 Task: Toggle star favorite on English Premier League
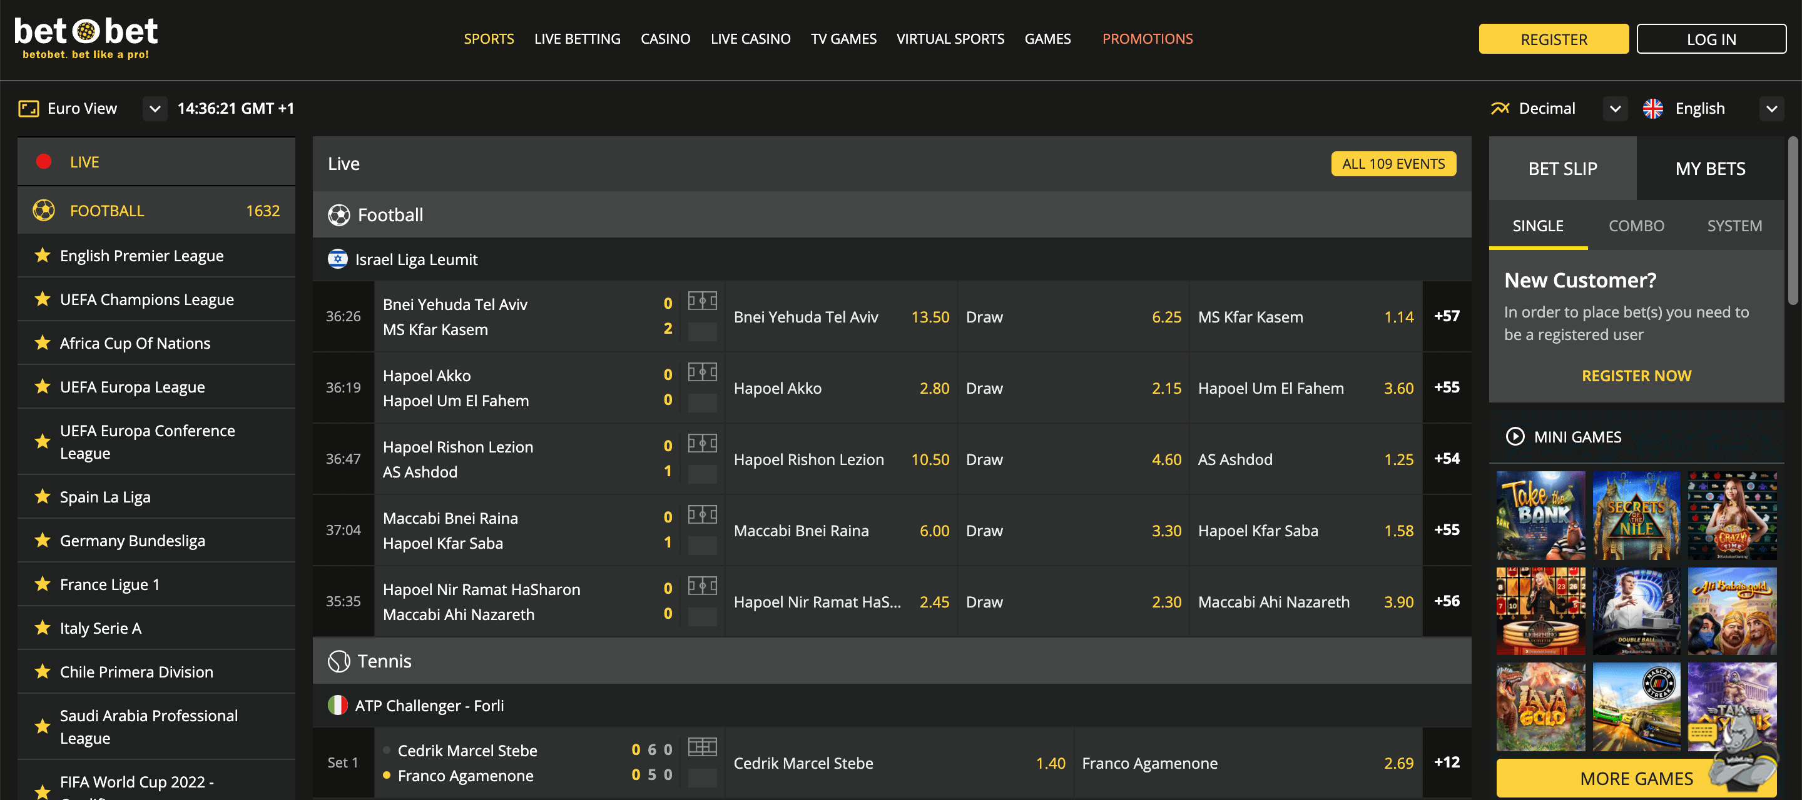point(41,256)
